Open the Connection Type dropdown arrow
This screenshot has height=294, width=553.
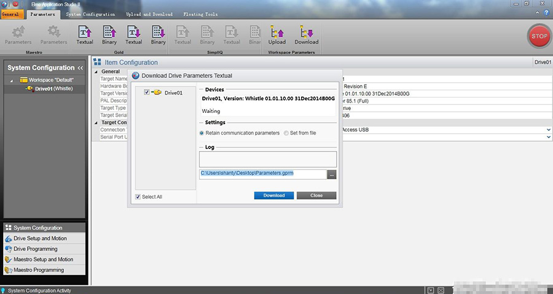[548, 130]
